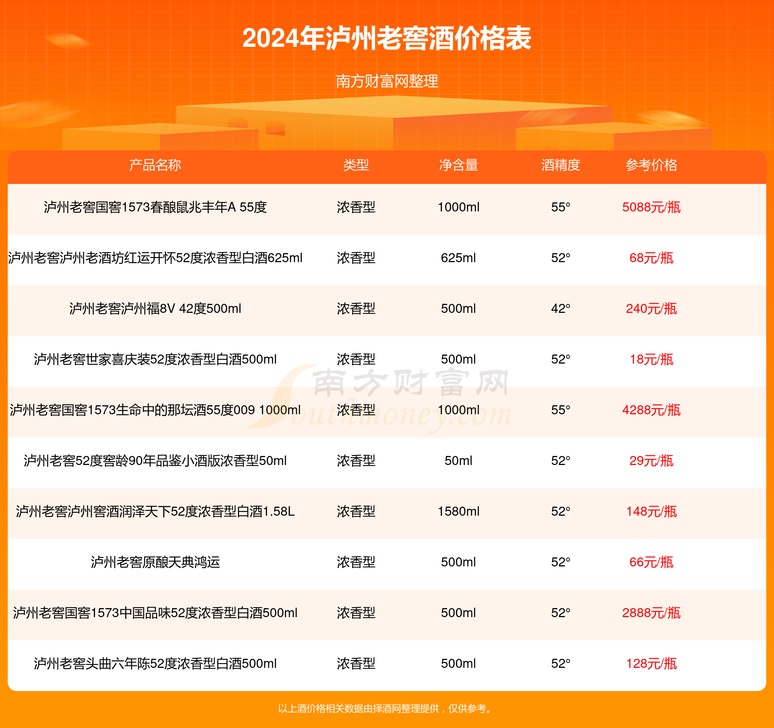This screenshot has width=774, height=728.
Task: Click the 240元/瓶 price
Action: [x=651, y=309]
